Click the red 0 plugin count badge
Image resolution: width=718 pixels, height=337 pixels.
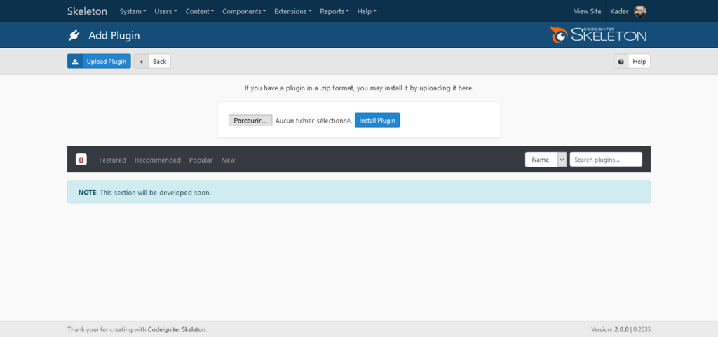coord(81,160)
